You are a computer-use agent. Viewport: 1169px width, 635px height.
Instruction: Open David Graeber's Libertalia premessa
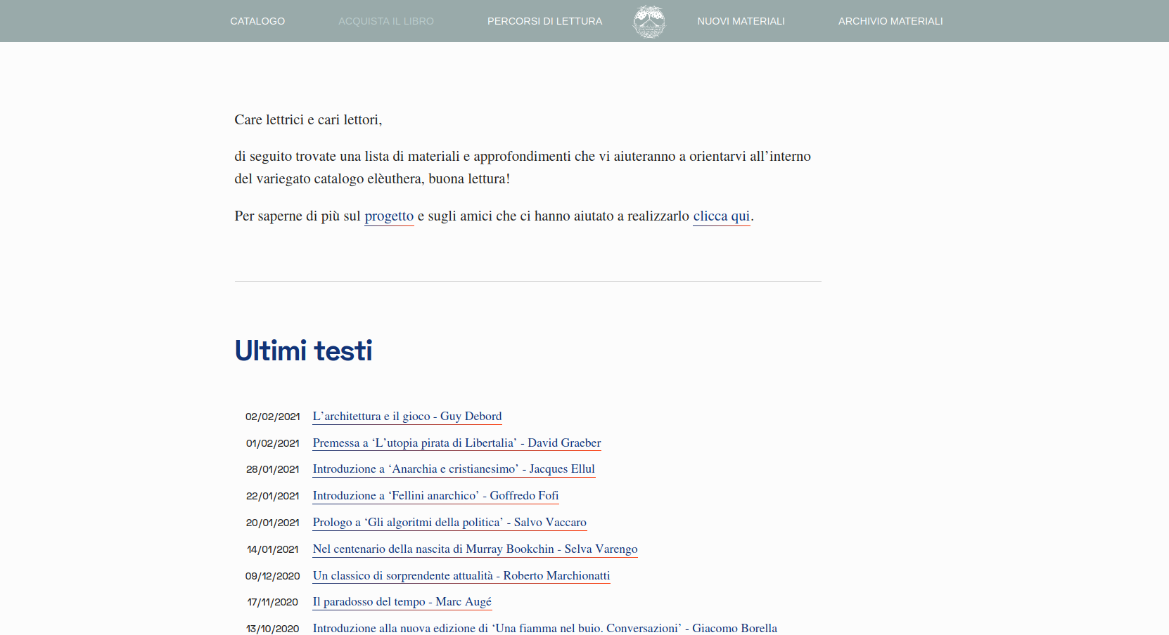(456, 443)
